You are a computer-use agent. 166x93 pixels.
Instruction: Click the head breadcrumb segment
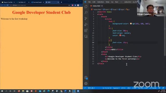click(115, 10)
